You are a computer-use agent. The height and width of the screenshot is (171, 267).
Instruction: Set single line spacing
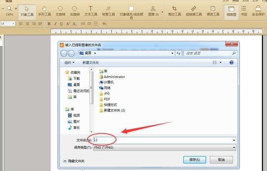pos(83,24)
